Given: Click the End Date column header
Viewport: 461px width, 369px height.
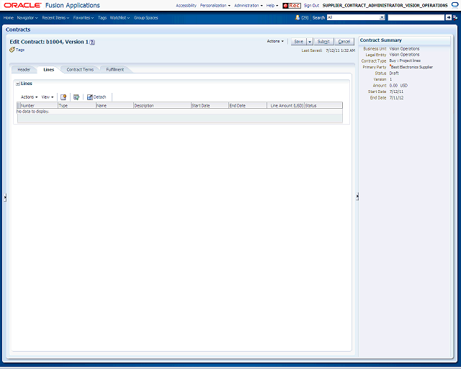Looking at the screenshot, I should pos(248,106).
